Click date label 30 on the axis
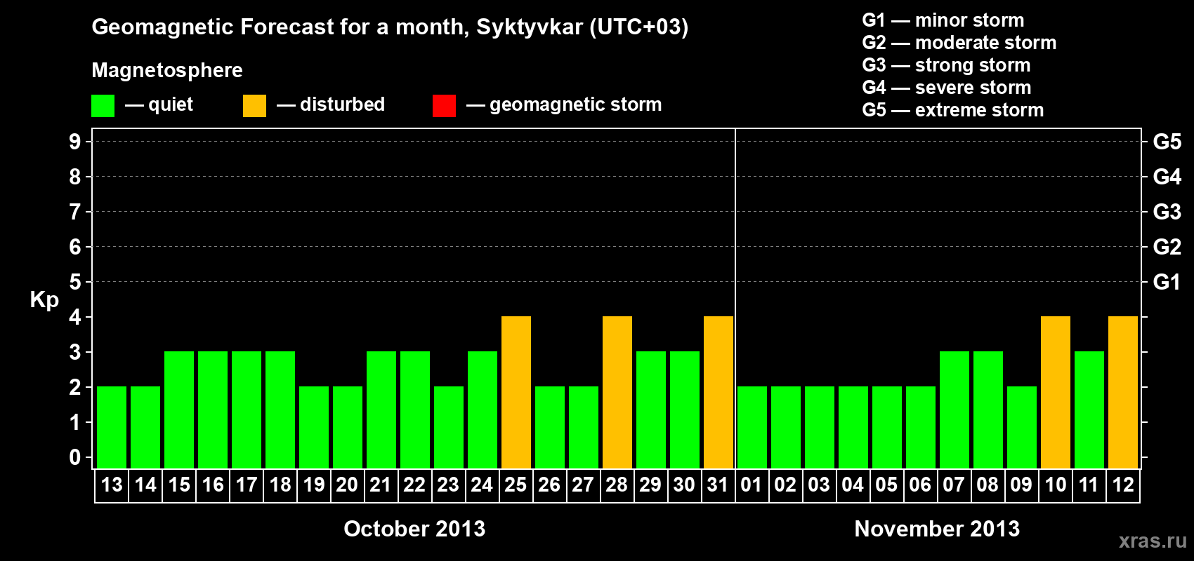This screenshot has height=561, width=1194. pyautogui.click(x=684, y=485)
